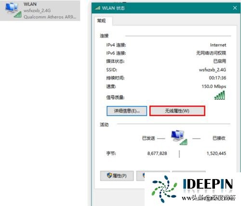241x206 pixels.
Task: Click the duration value 00:17:36
Action: pyautogui.click(x=217, y=78)
